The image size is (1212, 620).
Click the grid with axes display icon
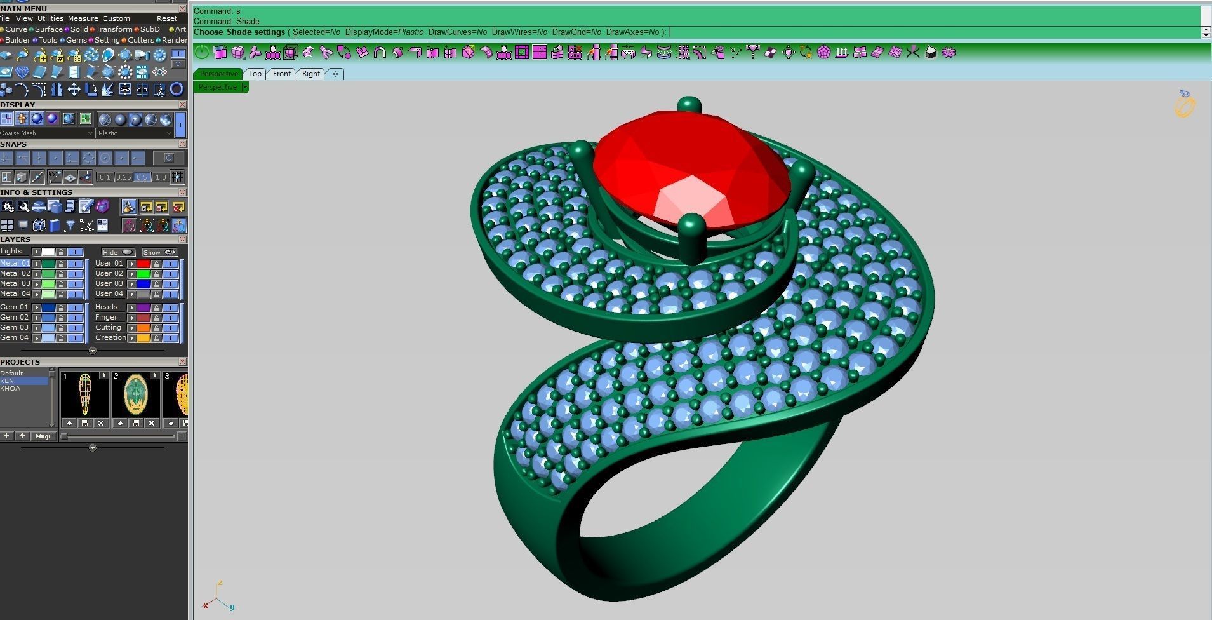pos(7,119)
